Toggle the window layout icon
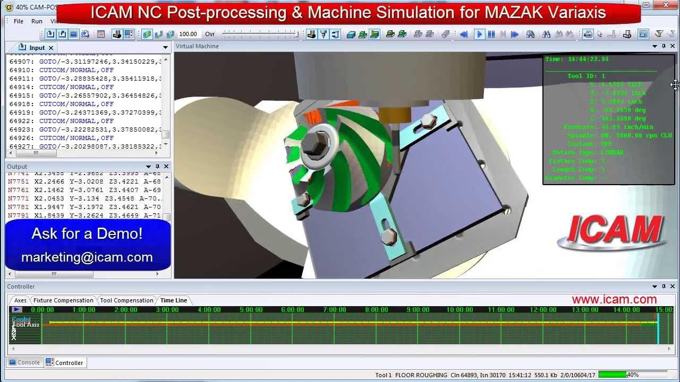The height and width of the screenshot is (382, 680). click(x=643, y=34)
